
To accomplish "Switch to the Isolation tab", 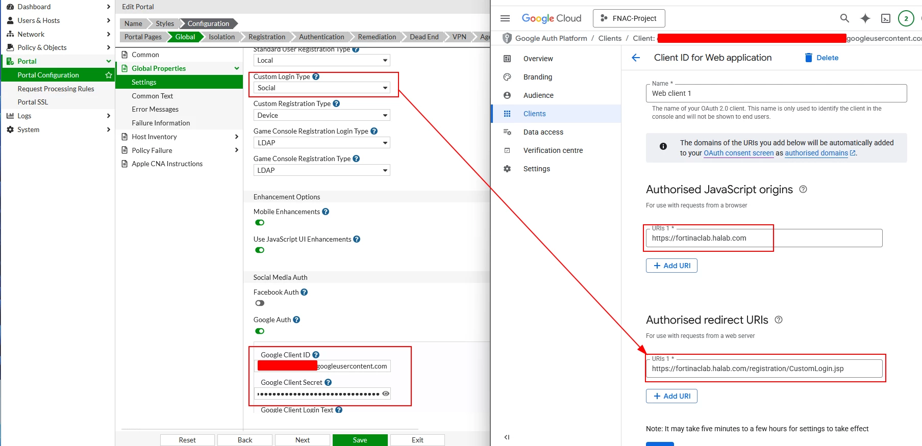I will point(221,37).
